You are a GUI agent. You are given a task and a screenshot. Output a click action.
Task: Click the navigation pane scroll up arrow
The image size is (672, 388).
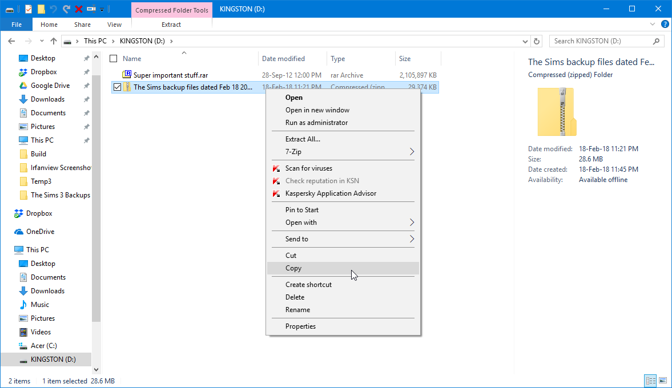pos(96,57)
